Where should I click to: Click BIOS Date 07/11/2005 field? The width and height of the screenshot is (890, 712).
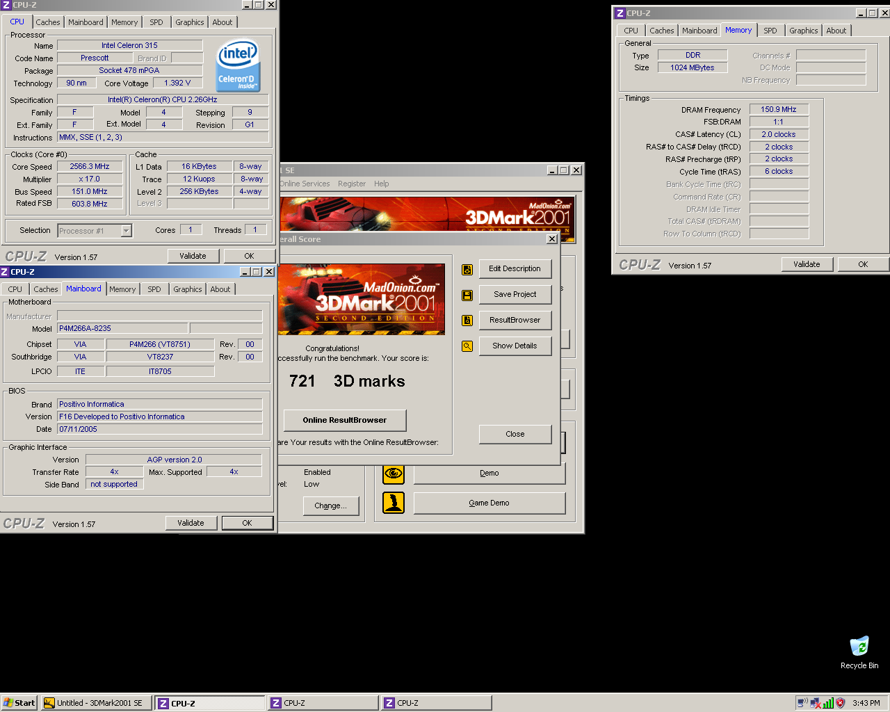[159, 429]
